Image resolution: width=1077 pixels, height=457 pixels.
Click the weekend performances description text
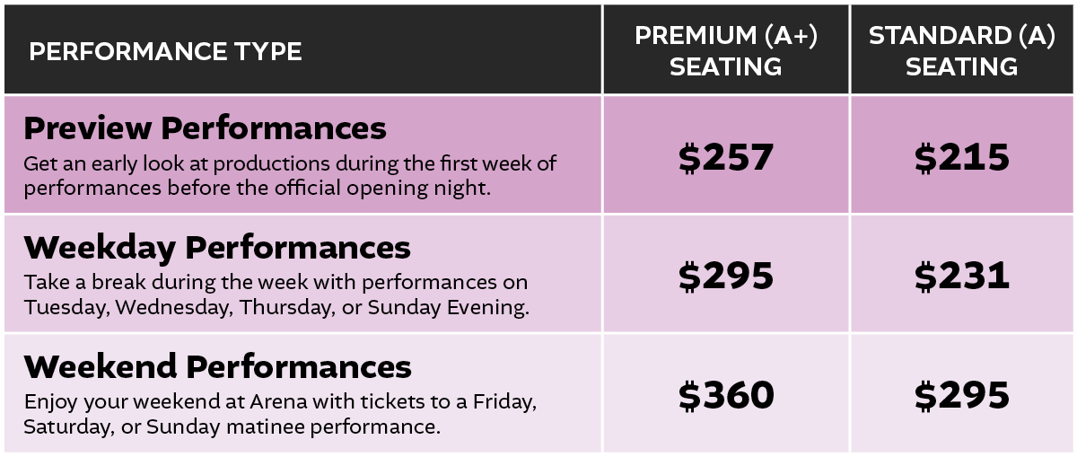pos(280,414)
